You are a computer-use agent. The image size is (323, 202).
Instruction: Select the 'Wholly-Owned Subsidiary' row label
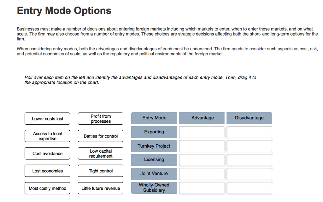click(154, 188)
